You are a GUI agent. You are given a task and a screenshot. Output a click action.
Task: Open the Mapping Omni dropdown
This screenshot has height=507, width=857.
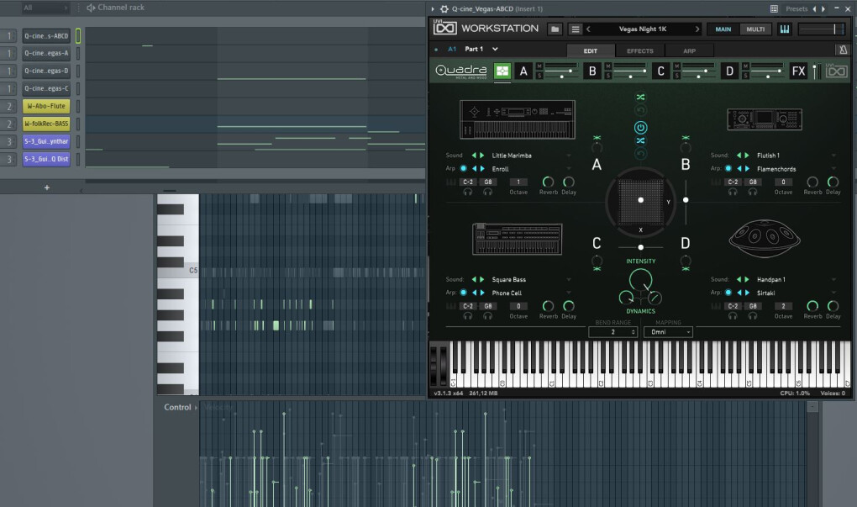(668, 332)
